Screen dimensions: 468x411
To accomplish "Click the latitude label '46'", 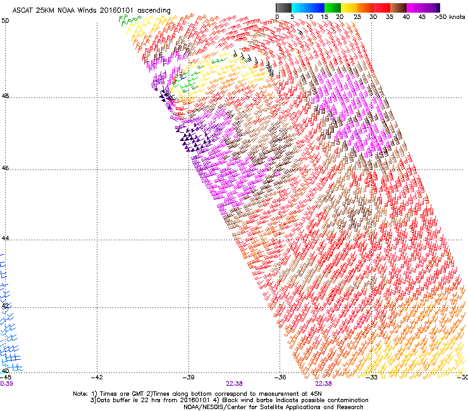I will click(x=5, y=168).
